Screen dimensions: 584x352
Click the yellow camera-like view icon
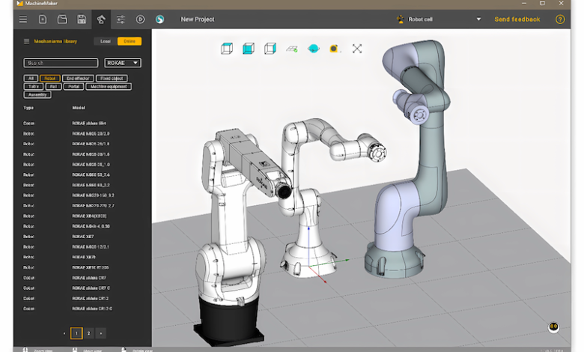point(334,49)
